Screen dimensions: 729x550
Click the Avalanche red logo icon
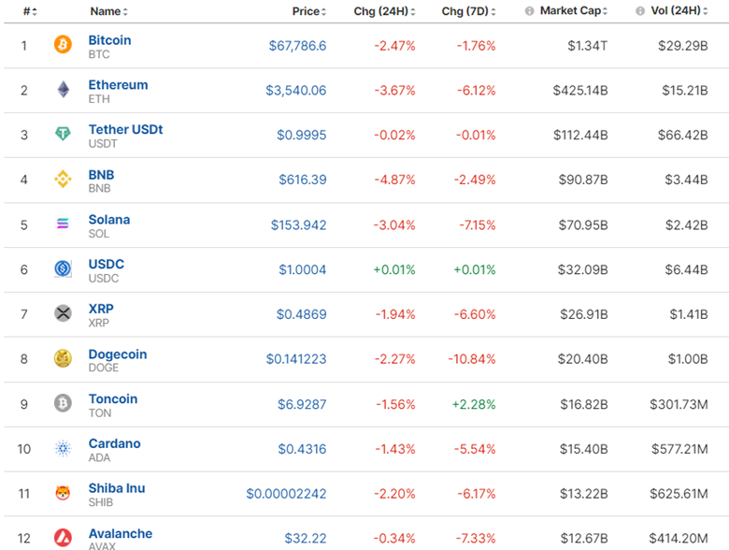(x=63, y=538)
